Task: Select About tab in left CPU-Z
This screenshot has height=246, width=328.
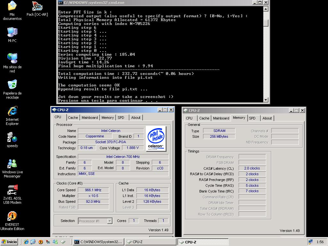Action: tap(136, 118)
